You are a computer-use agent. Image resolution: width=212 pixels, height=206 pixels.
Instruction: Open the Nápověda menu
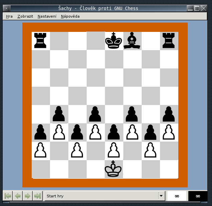click(70, 16)
